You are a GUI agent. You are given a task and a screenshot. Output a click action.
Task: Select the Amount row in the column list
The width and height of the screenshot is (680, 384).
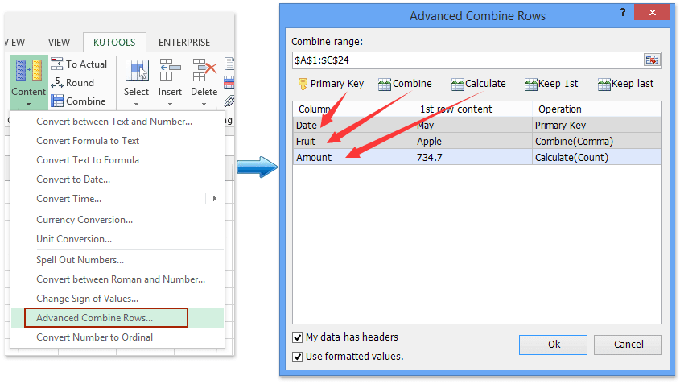pos(477,157)
